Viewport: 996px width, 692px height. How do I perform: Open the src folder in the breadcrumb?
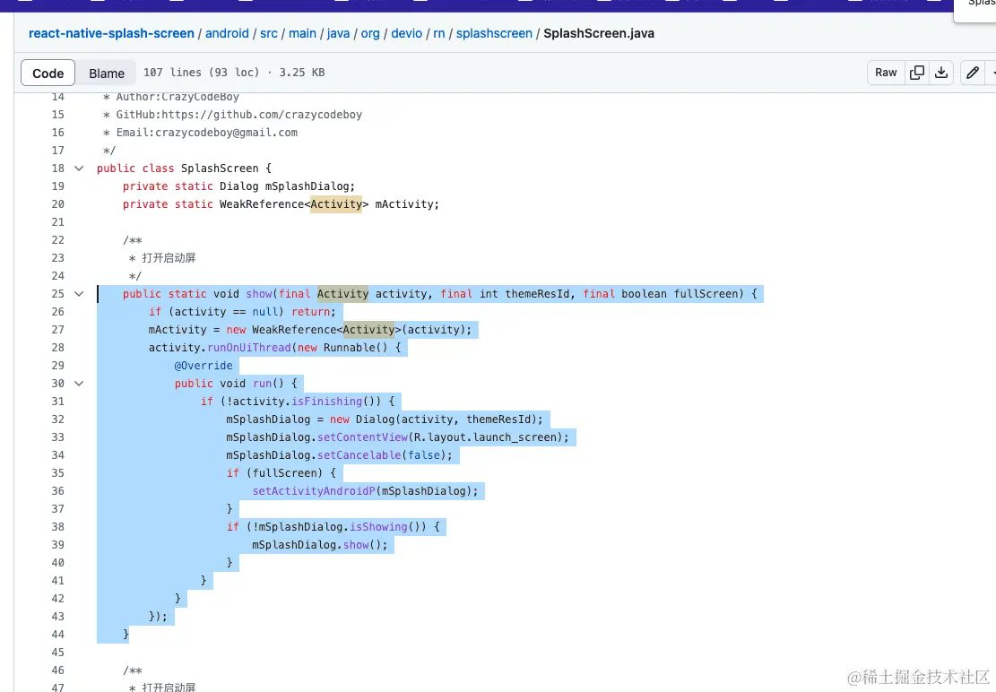(269, 33)
